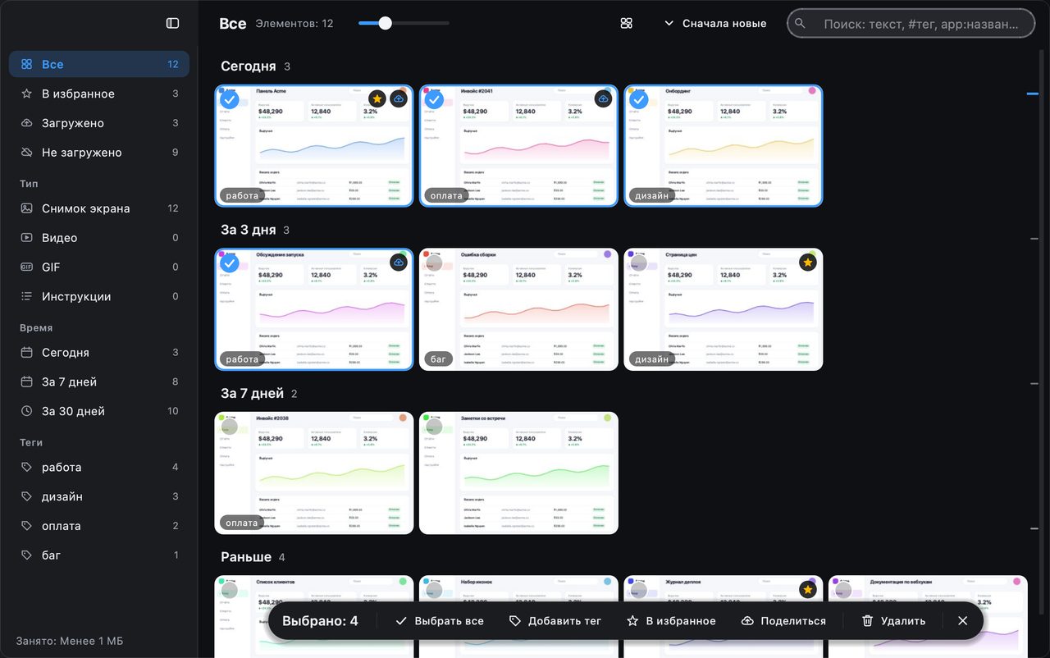The image size is (1050, 658).
Task: Click the star badge on Страница цен
Action: click(808, 263)
